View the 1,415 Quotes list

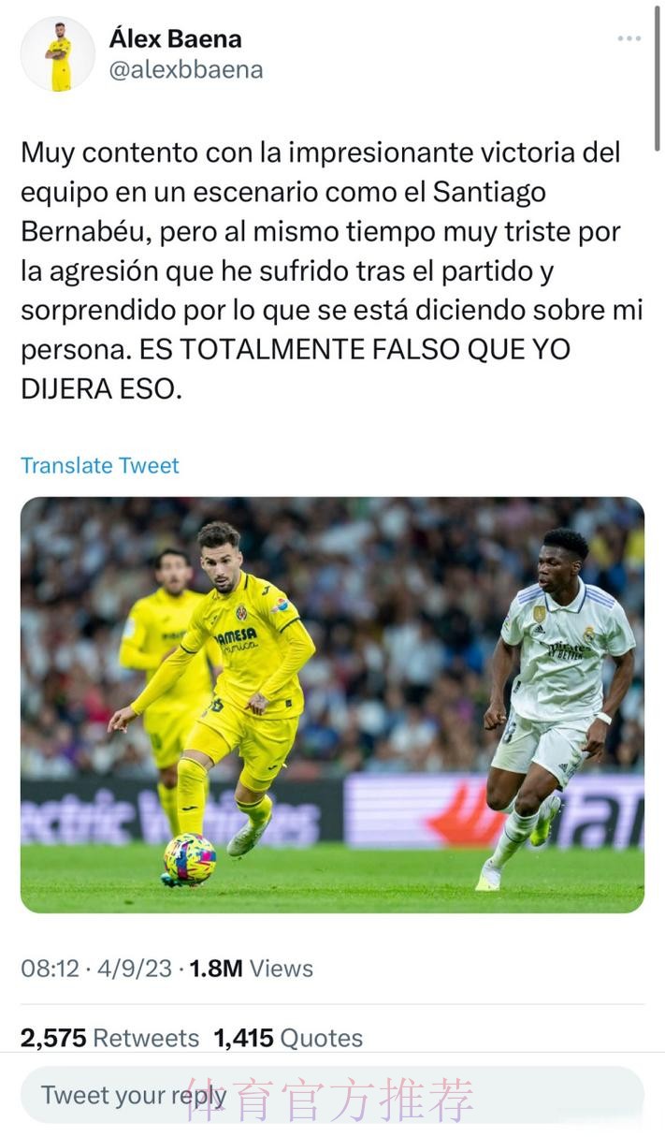[x=288, y=1037]
